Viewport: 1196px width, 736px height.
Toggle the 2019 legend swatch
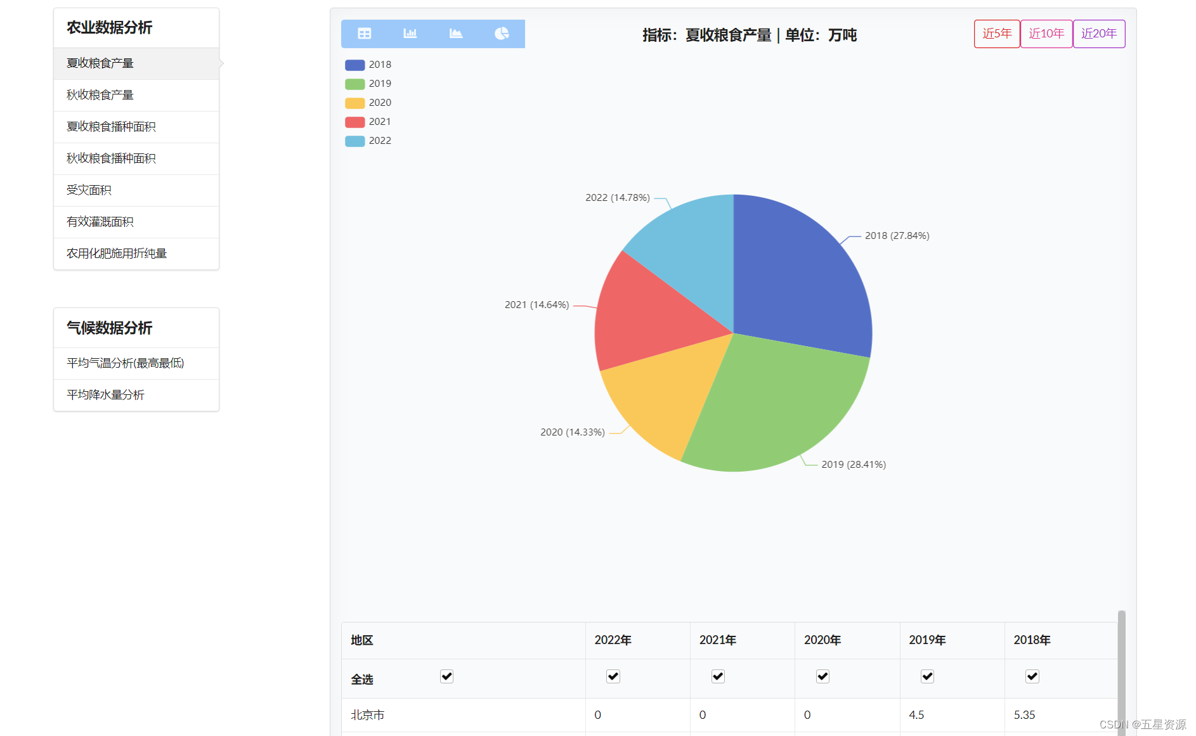click(x=354, y=84)
